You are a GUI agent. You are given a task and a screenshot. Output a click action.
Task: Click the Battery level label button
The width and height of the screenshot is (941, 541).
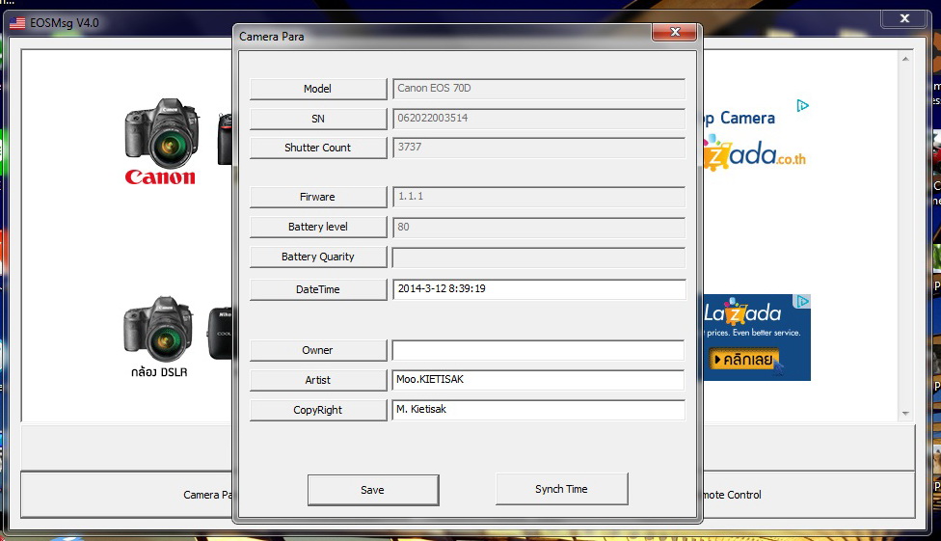click(317, 227)
